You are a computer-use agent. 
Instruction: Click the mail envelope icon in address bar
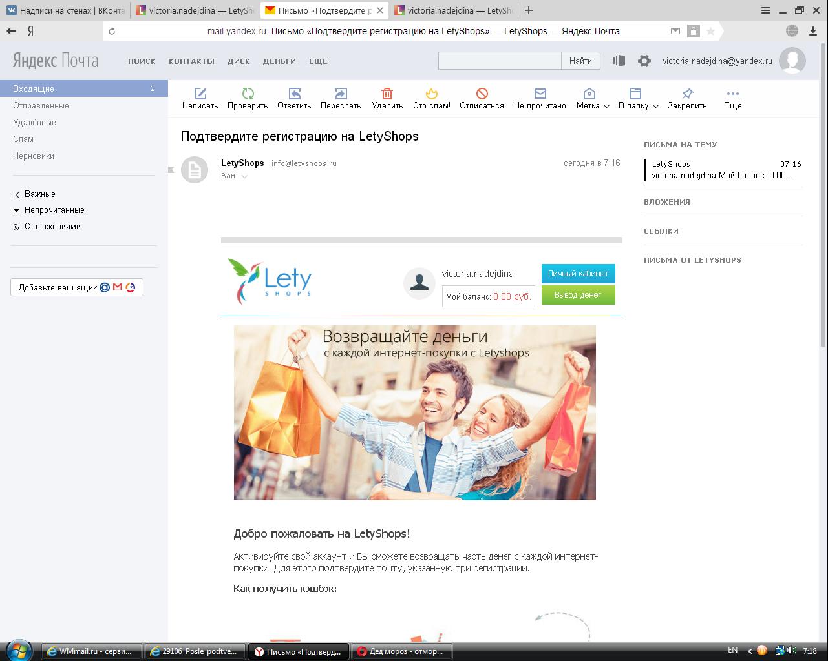pos(675,31)
